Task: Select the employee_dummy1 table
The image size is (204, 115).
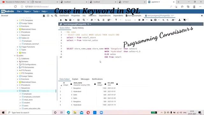Action: click(x=32, y=44)
